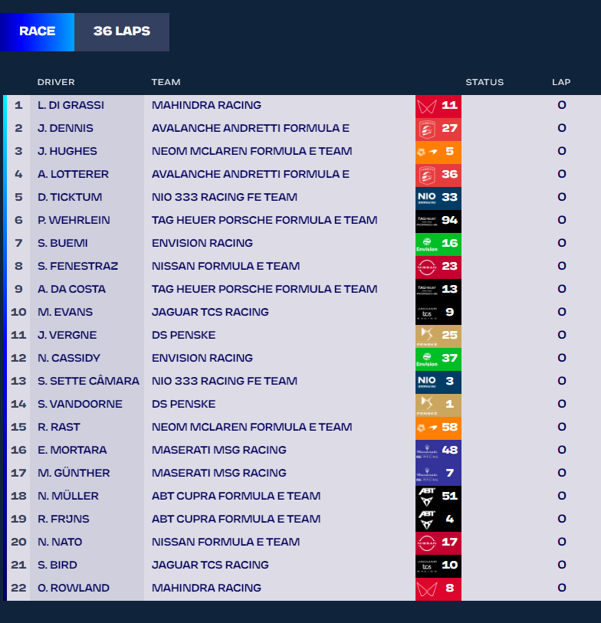Select driver N. NATO
The width and height of the screenshot is (601, 623).
tap(60, 543)
